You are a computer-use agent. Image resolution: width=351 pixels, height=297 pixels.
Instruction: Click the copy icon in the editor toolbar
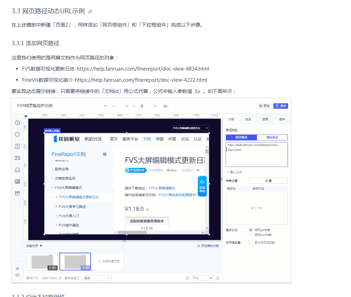click(x=127, y=106)
